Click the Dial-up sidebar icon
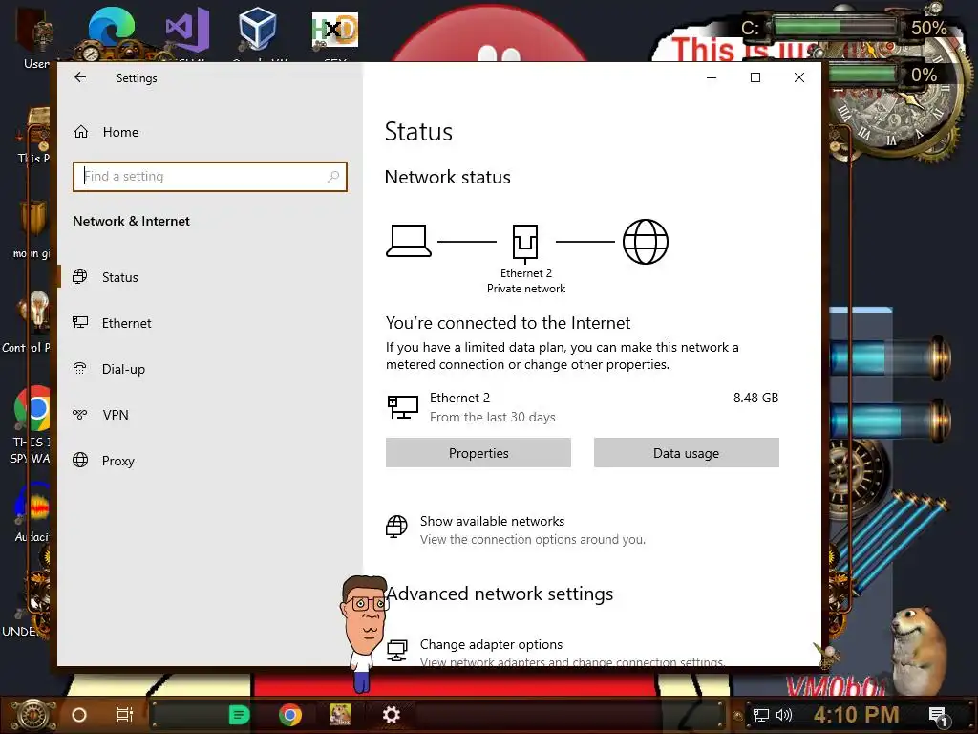This screenshot has height=734, width=978. [80, 368]
